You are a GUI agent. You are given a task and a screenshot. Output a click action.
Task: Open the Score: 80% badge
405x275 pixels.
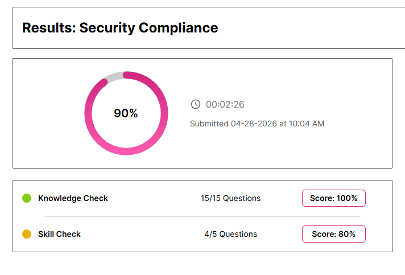(333, 234)
